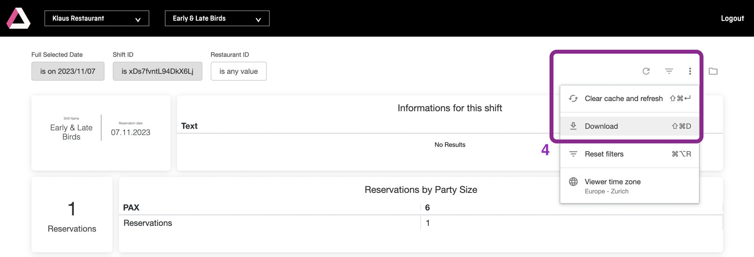Click the reload dashboard icon
The width and height of the screenshot is (754, 257).
click(x=646, y=71)
